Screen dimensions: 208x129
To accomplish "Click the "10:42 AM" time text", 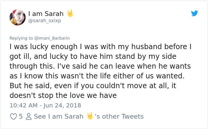I will coord(23,106).
